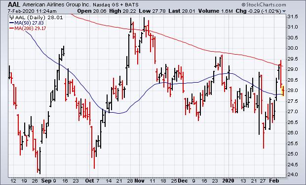Click the 24.0 price axis label
The width and height of the screenshot is (306, 185).
(x=293, y=175)
